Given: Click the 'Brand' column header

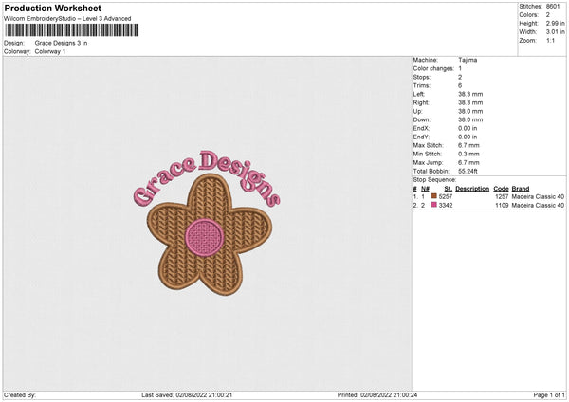Looking at the screenshot, I should 521,189.
